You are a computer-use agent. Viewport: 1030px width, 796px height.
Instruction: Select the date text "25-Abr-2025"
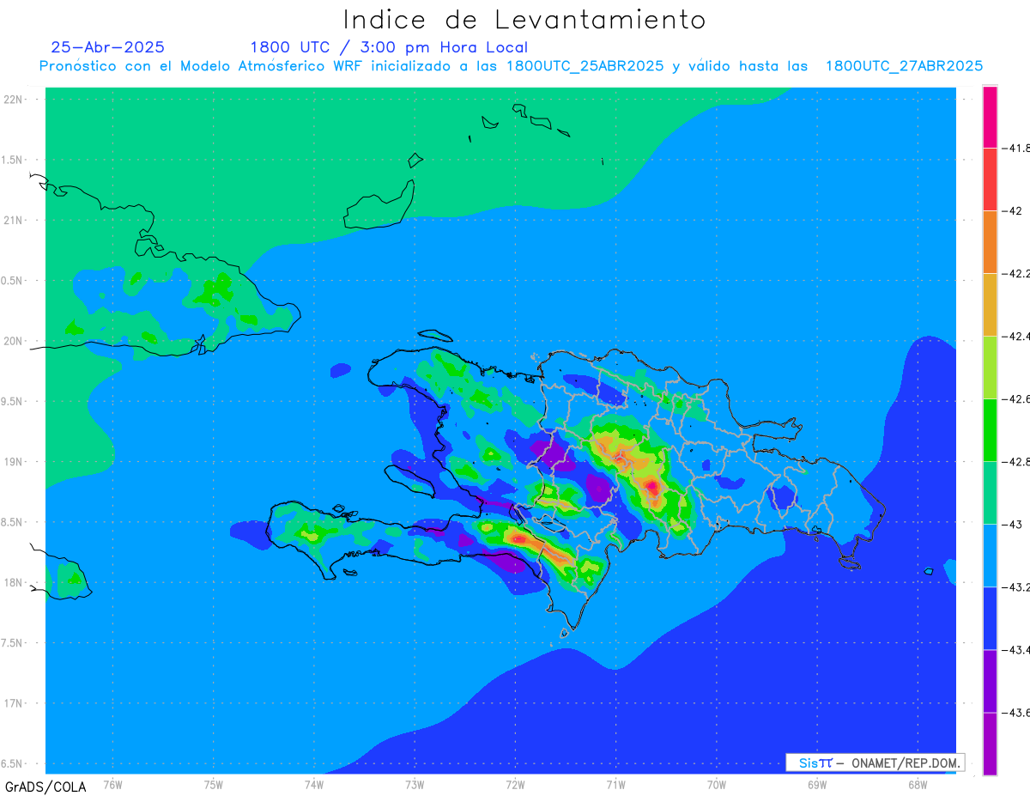point(108,47)
